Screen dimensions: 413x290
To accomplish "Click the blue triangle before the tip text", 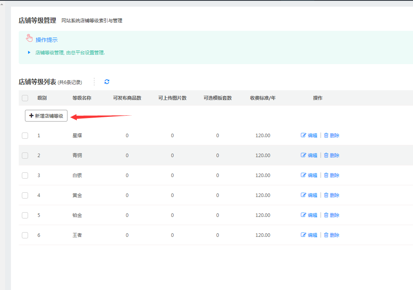I will pos(29,52).
